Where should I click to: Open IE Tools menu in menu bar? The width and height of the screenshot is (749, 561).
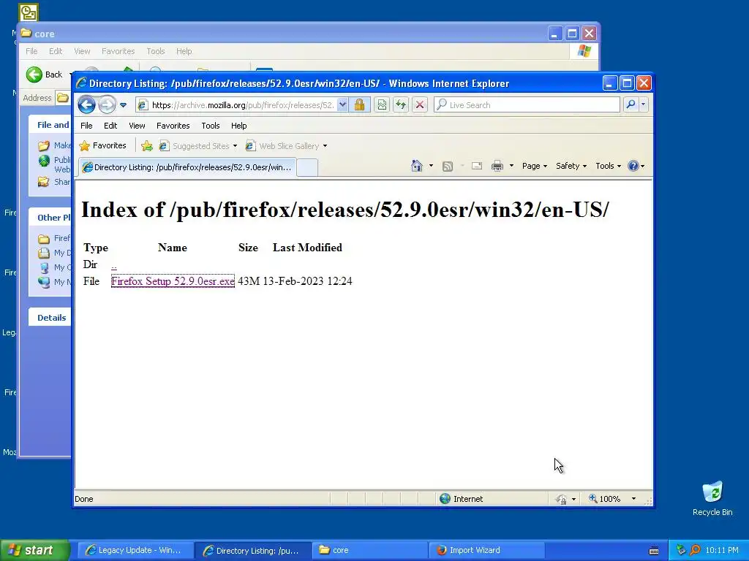pyautogui.click(x=210, y=126)
